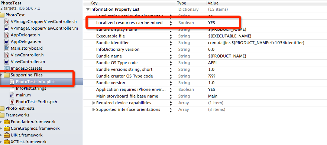This screenshot has height=145, width=327.
Task: Collapse the Supporting Files group
Action: (1, 75)
